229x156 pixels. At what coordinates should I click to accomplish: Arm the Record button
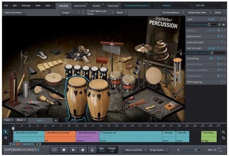click(83, 150)
